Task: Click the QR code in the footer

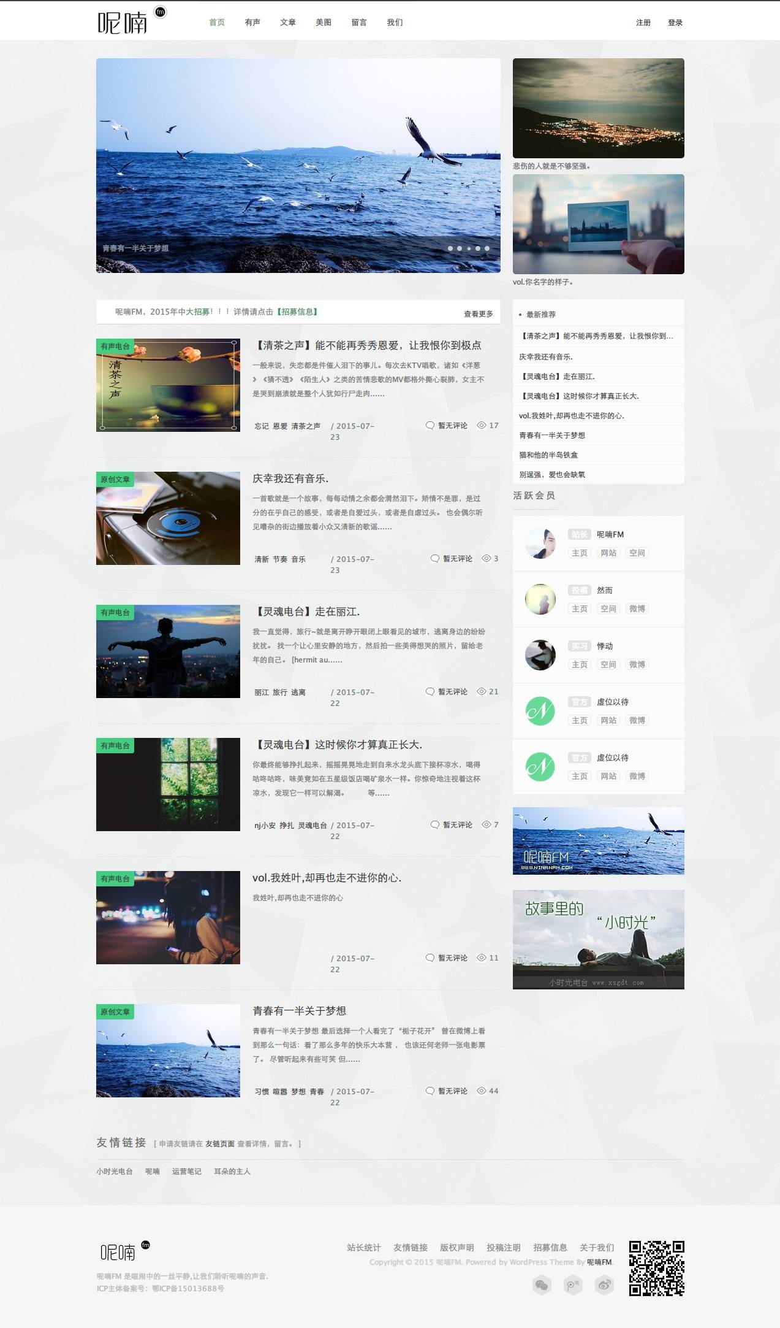Action: [x=656, y=1268]
